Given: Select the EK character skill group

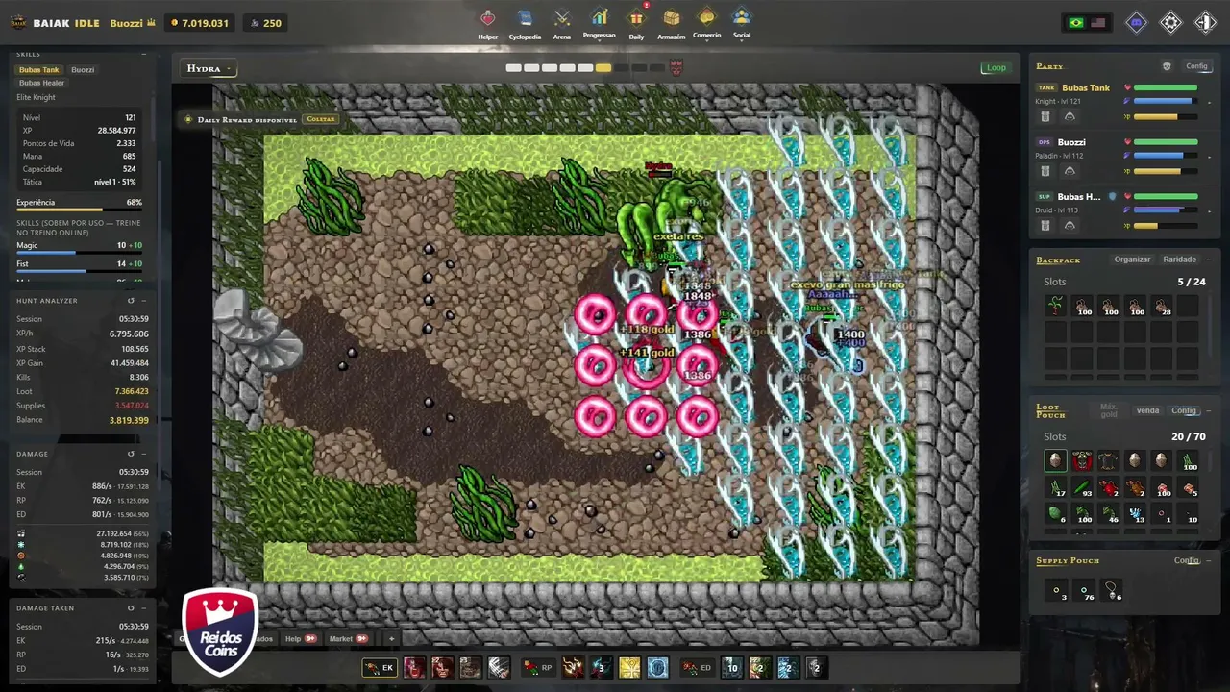Looking at the screenshot, I should point(379,667).
